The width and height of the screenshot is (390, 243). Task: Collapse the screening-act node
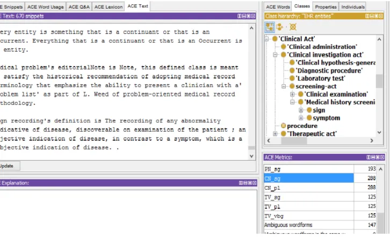[284, 87]
